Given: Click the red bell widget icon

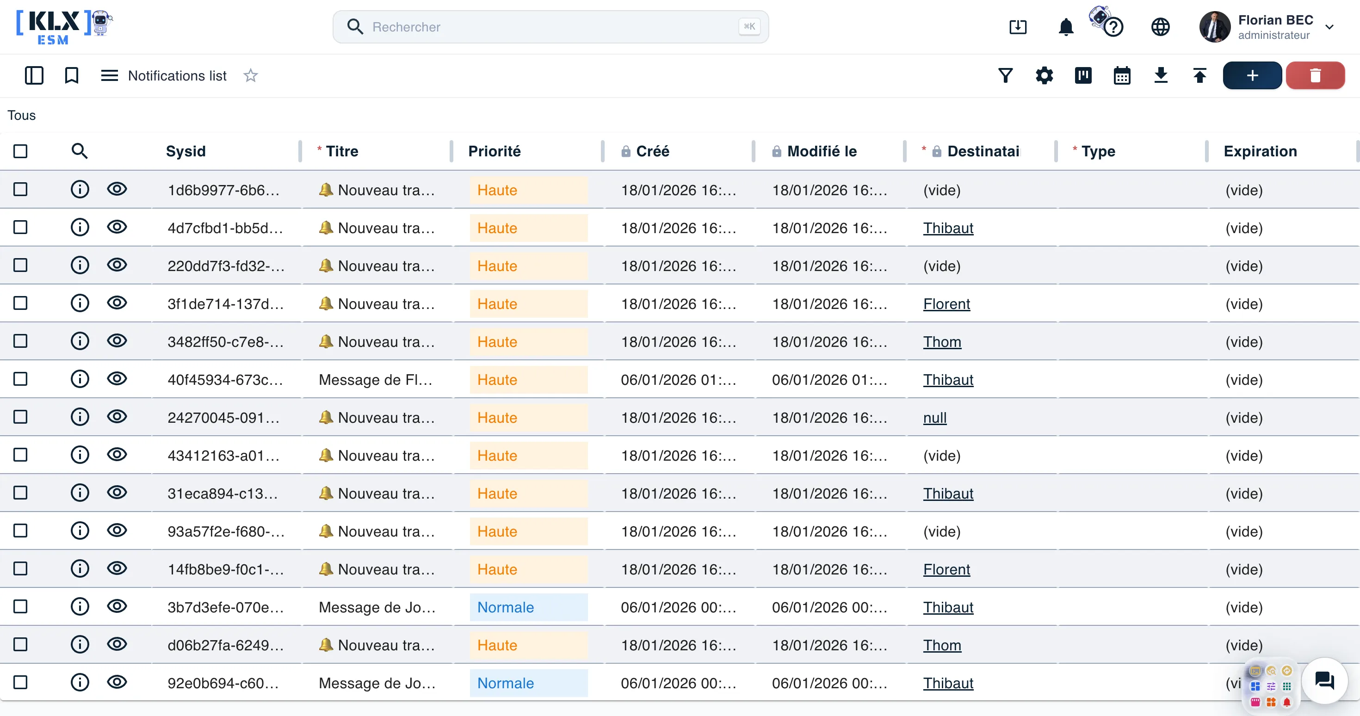Looking at the screenshot, I should tap(1287, 702).
